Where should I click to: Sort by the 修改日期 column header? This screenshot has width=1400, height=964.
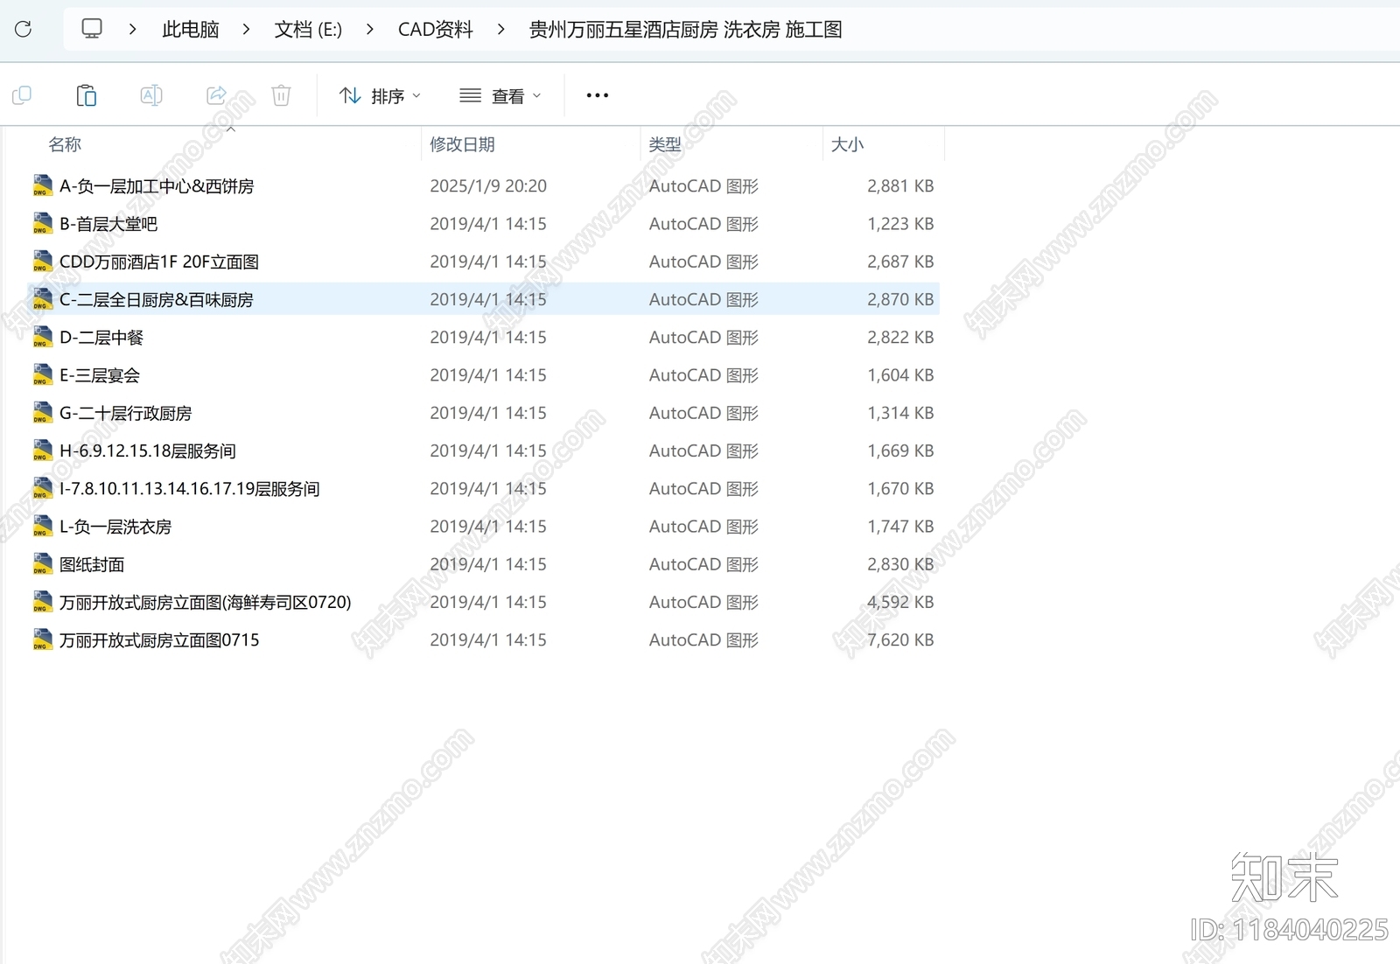(462, 144)
